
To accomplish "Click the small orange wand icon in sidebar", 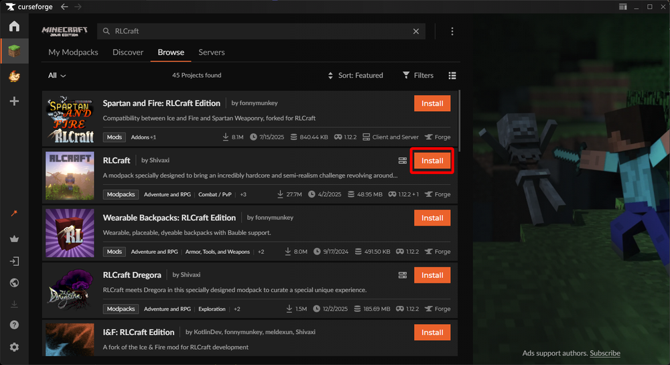I will (x=14, y=213).
